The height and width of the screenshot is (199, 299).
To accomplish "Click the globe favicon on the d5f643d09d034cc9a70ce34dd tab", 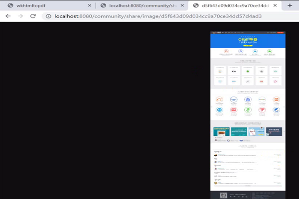I will 196,5.
